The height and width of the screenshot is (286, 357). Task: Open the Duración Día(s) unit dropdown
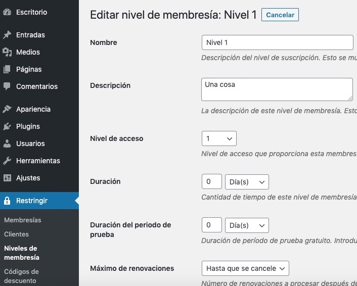[x=247, y=182]
